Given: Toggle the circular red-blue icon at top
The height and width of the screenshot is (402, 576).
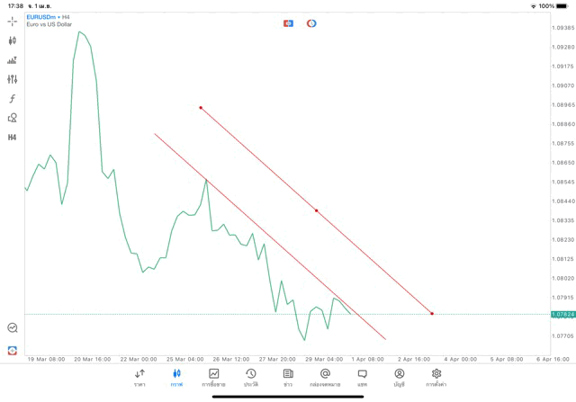Looking at the screenshot, I should click(311, 22).
